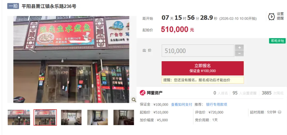Image resolution: width=287 pixels, height=135 pixels.
Task: Click the magnifier zoom icon on photo
Action: tap(134, 100)
